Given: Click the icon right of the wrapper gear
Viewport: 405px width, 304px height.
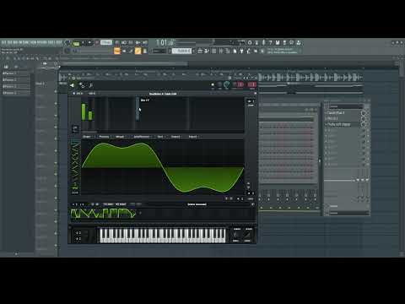Looking at the screenshot, I should pos(91,85).
